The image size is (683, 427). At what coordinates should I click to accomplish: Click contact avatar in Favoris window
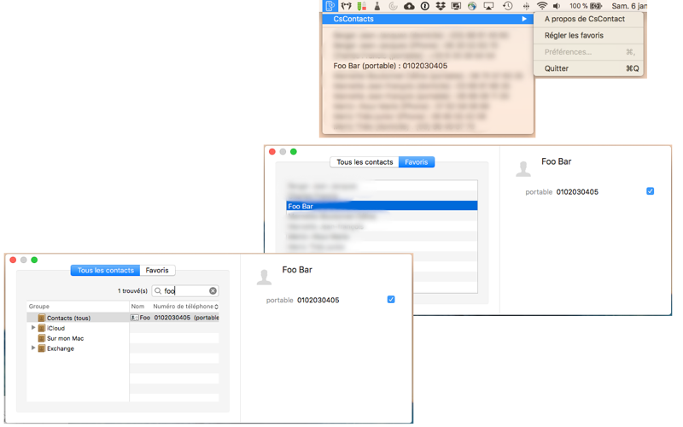click(x=523, y=168)
